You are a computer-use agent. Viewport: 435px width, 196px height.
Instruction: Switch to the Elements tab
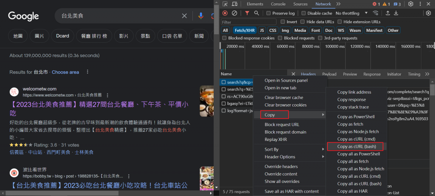(x=255, y=4)
